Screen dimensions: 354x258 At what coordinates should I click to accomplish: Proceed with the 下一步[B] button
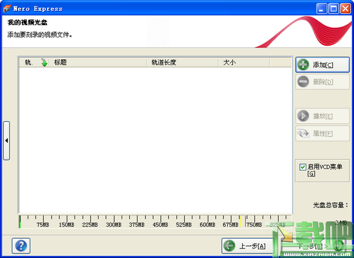(x=314, y=246)
